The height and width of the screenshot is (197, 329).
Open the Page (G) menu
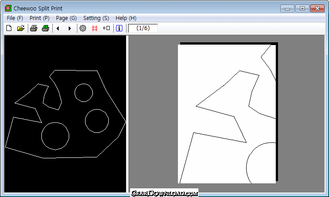pos(66,18)
